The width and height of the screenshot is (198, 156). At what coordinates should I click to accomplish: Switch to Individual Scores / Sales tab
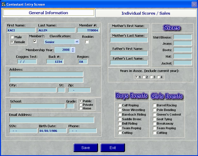pyautogui.click(x=146, y=13)
